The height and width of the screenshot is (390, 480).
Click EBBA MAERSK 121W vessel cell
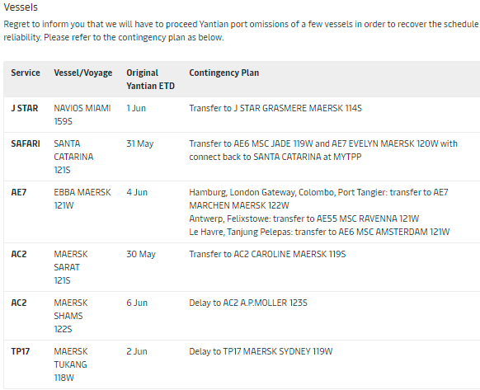(82, 199)
